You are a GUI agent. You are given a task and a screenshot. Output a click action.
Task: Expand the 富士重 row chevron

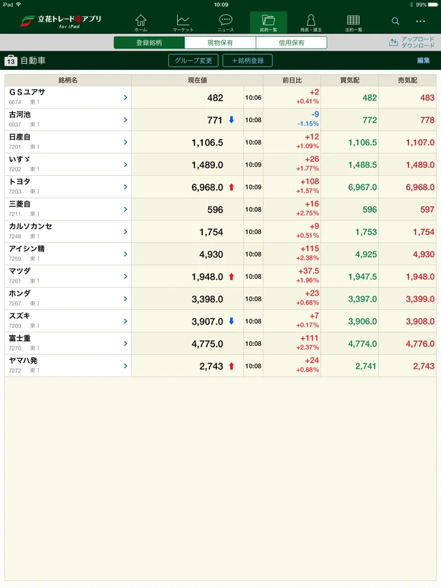pyautogui.click(x=126, y=344)
